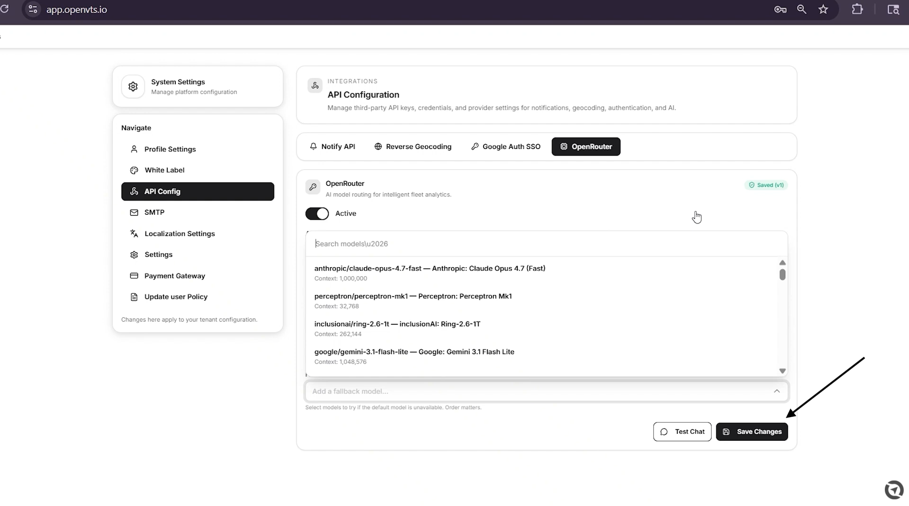Click the browser reload icon

tap(4, 9)
